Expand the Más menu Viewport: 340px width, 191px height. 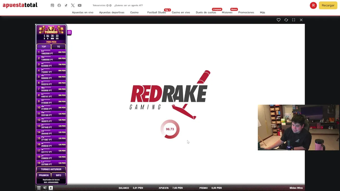tap(262, 12)
